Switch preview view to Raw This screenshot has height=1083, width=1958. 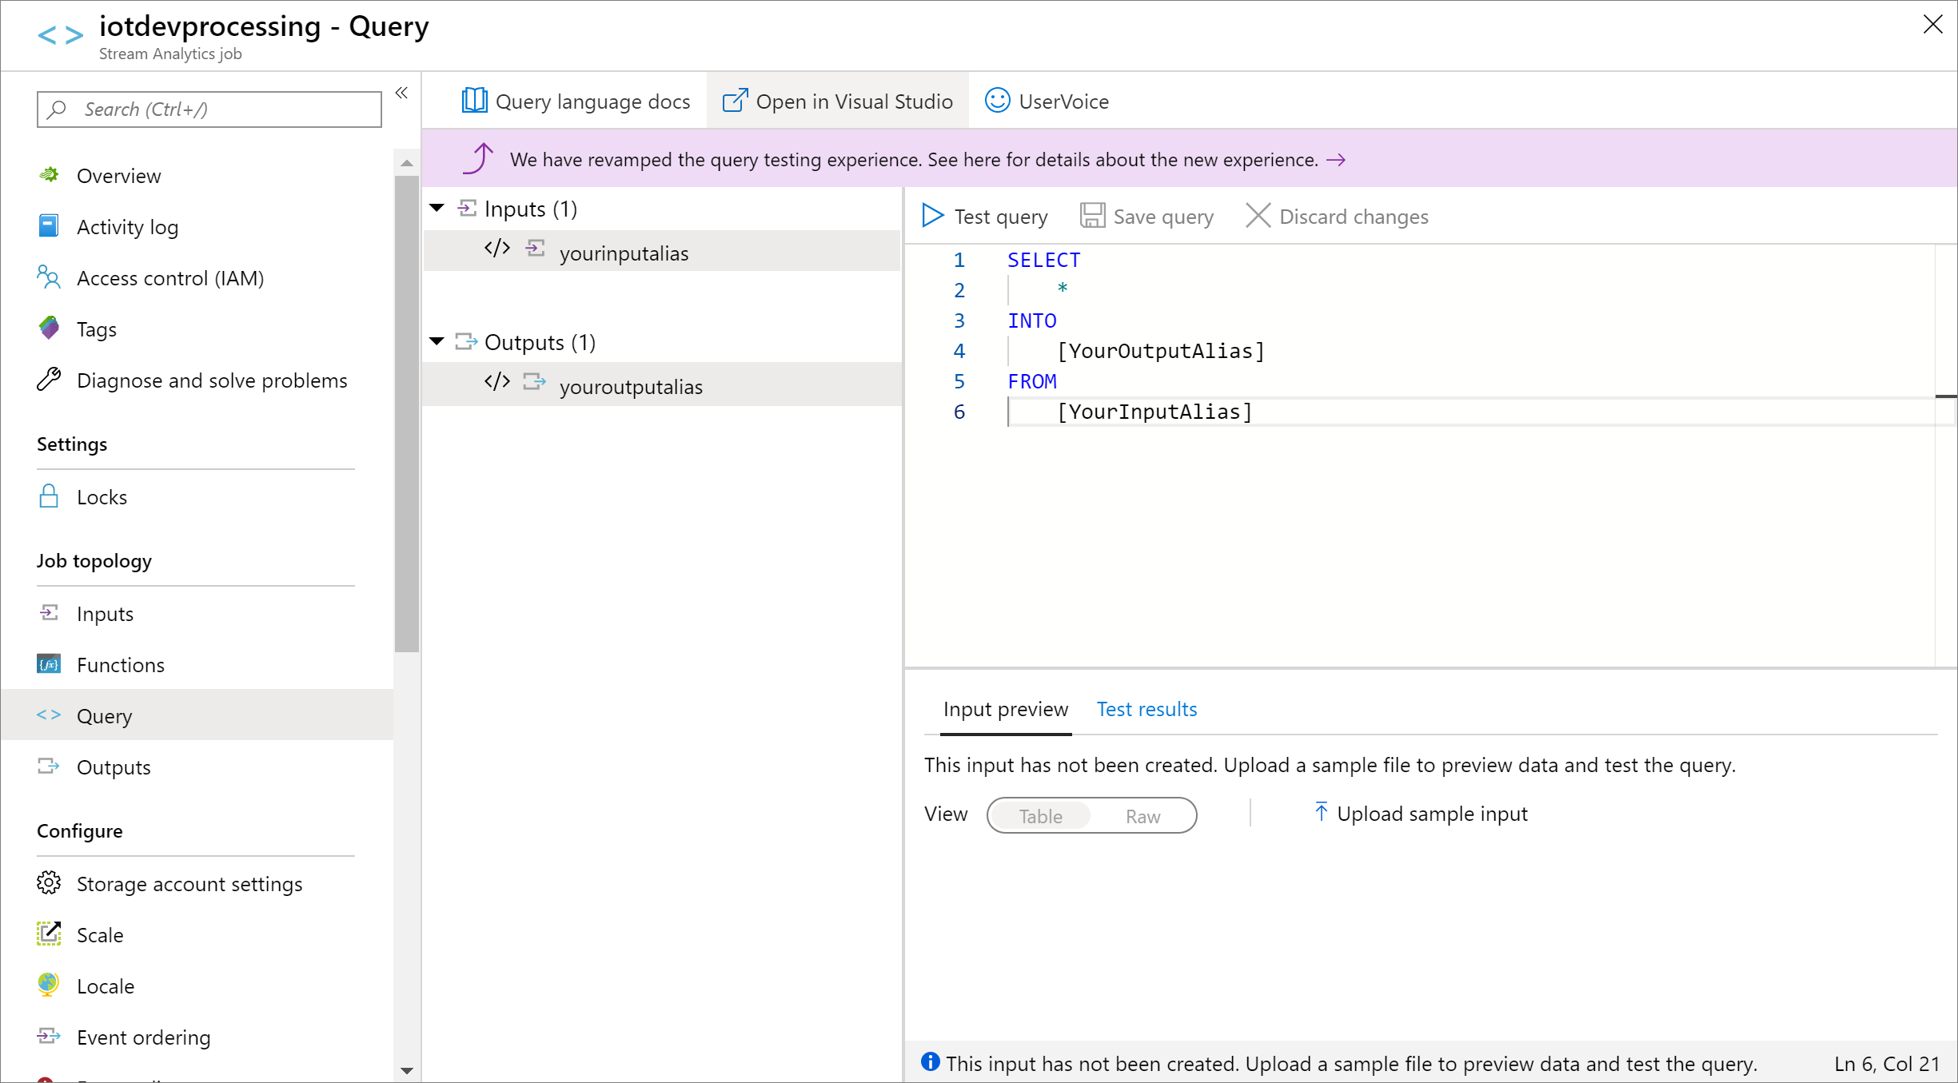click(x=1142, y=816)
